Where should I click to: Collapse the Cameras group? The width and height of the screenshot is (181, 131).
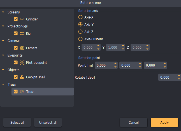3,41
